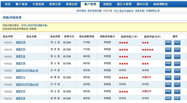Click fund code 100020
Viewport: 187px width, 103px height.
point(8,57)
